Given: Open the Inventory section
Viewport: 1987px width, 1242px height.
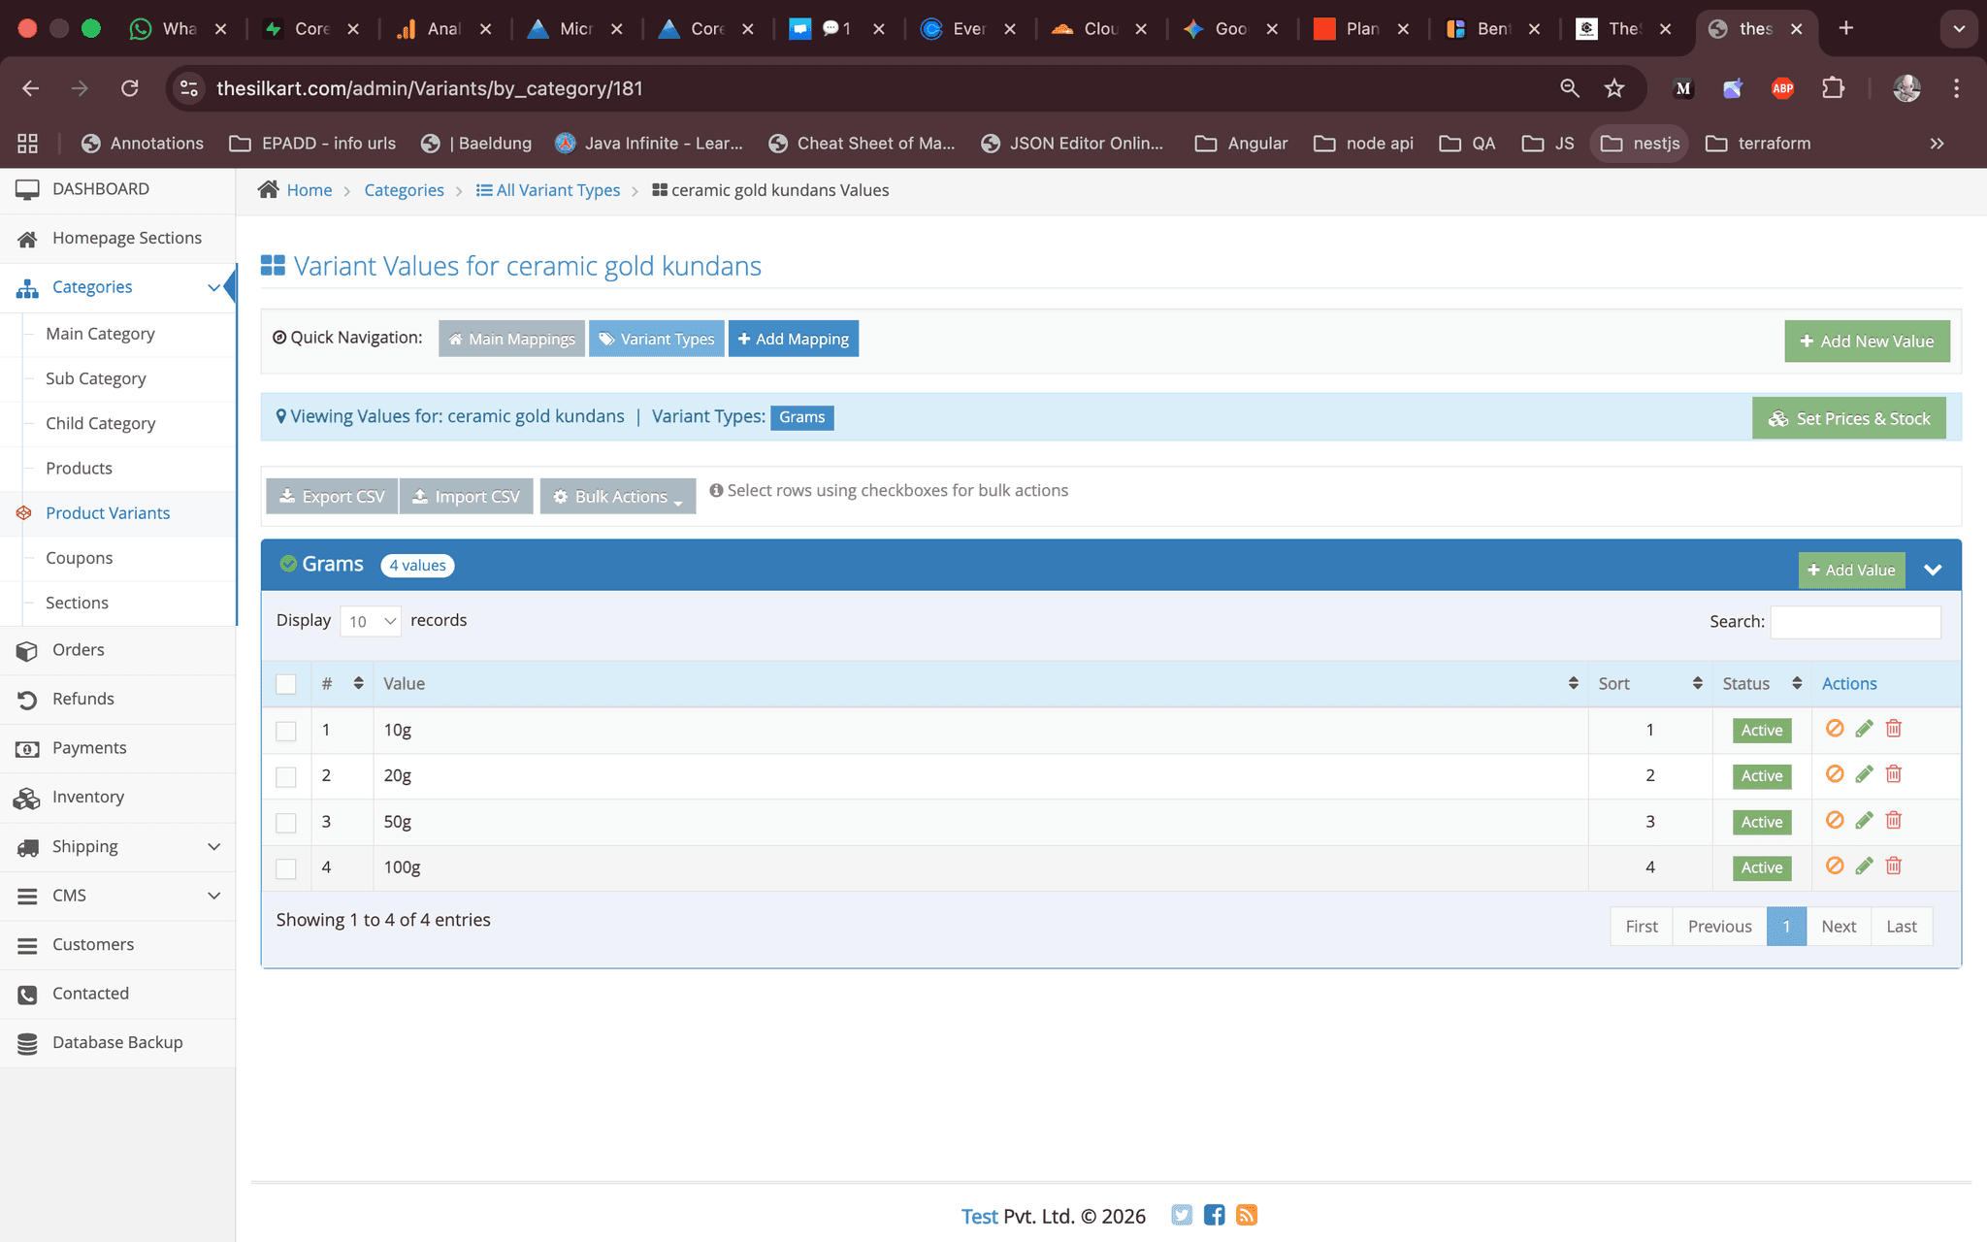Looking at the screenshot, I should pyautogui.click(x=88, y=797).
